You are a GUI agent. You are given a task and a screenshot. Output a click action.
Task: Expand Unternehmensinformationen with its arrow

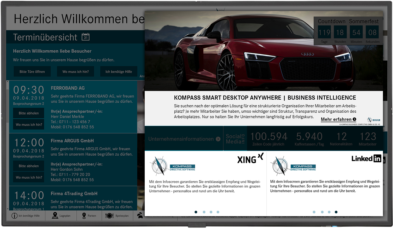(x=218, y=139)
